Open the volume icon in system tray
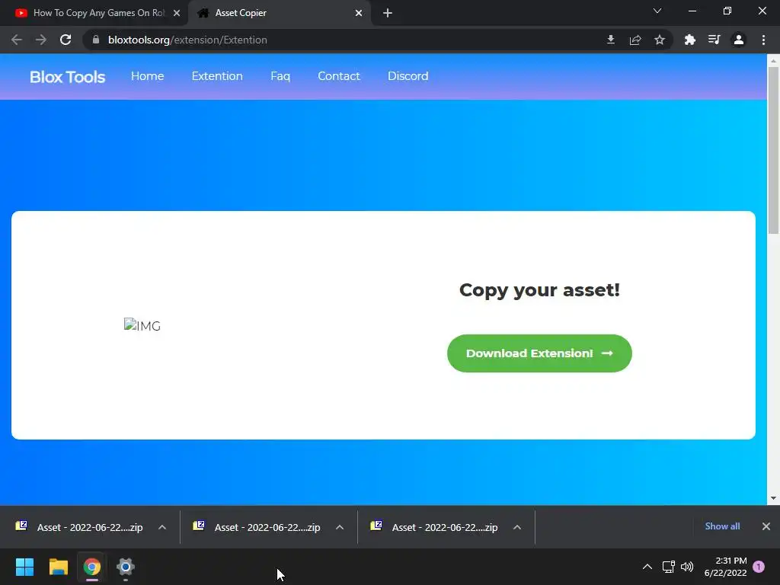 click(x=687, y=567)
